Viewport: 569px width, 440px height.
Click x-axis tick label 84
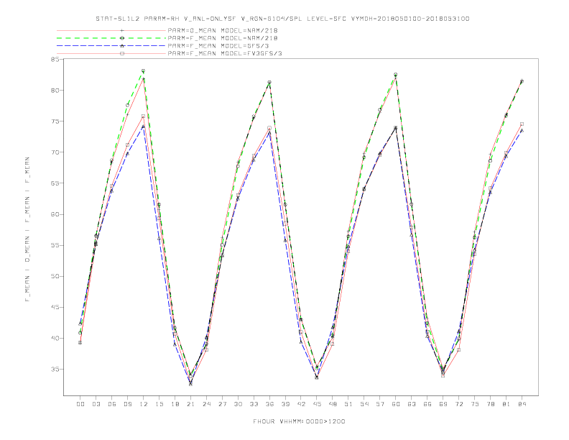pyautogui.click(x=522, y=404)
